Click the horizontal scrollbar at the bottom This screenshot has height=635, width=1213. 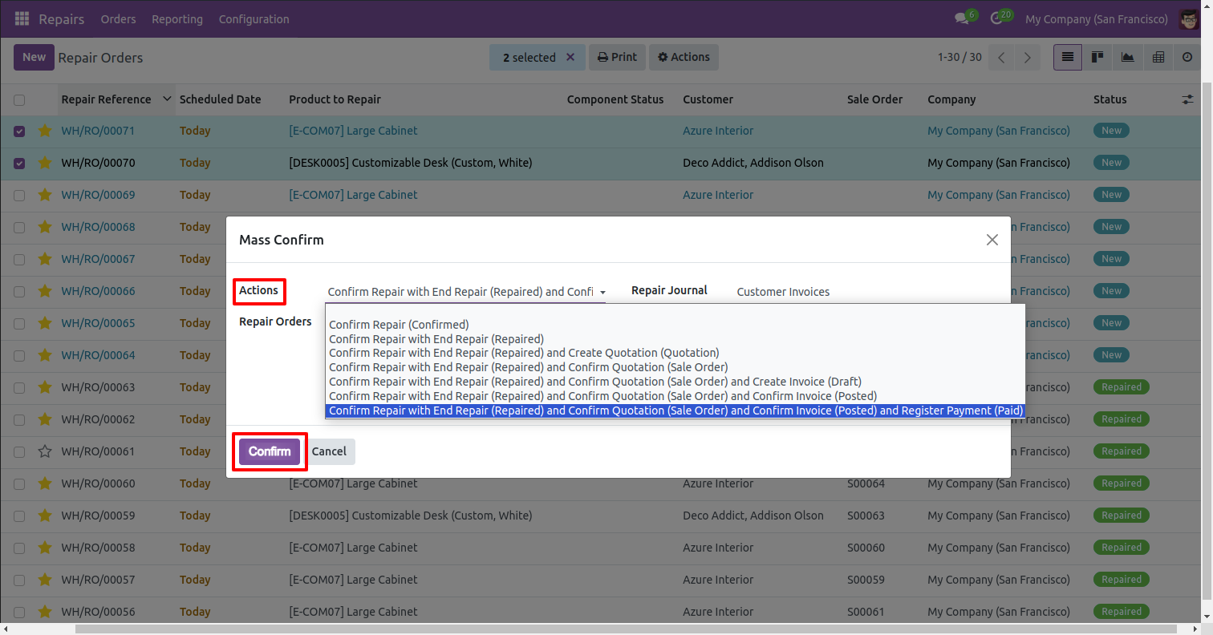pos(626,629)
